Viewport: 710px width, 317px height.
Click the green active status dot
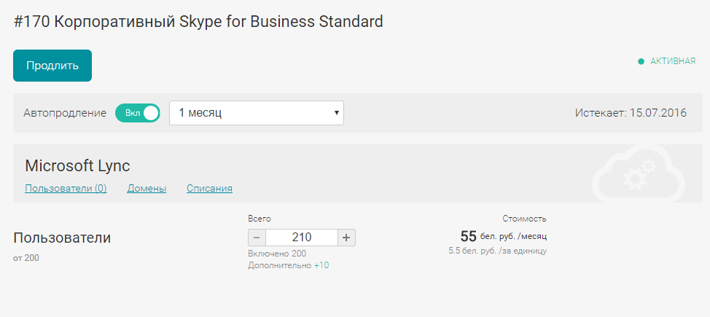point(641,61)
